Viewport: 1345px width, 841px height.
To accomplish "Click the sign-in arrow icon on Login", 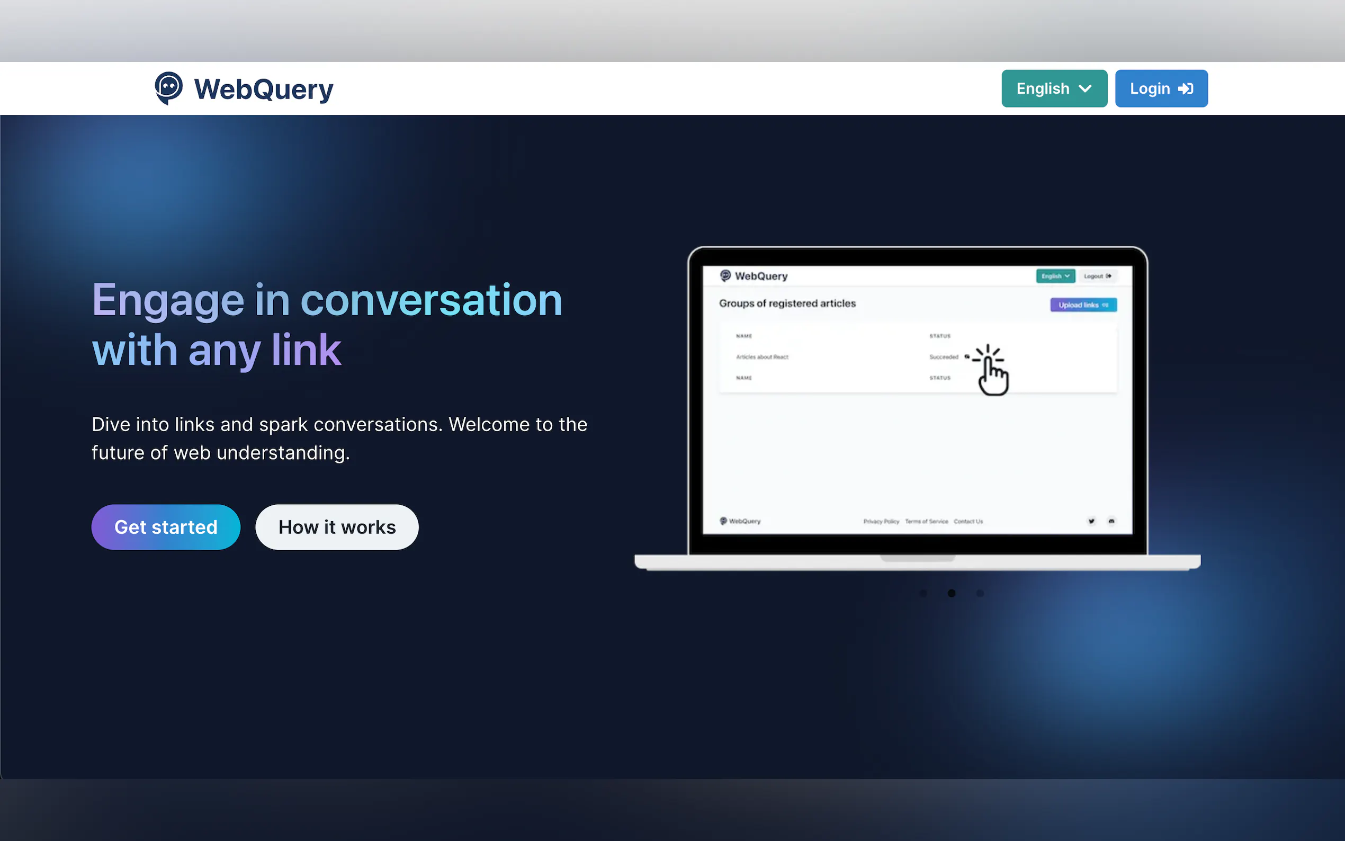I will 1186,88.
